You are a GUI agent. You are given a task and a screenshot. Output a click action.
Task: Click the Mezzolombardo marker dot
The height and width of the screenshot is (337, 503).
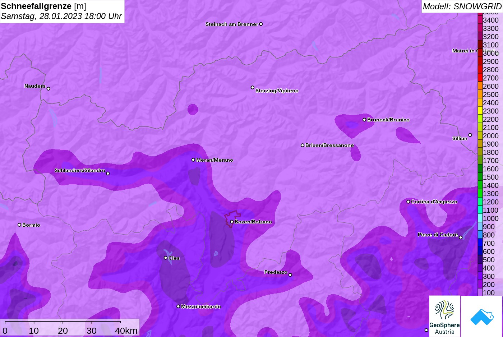click(178, 306)
